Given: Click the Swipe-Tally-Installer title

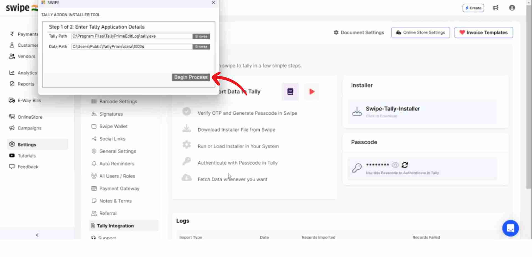Looking at the screenshot, I should [393, 109].
